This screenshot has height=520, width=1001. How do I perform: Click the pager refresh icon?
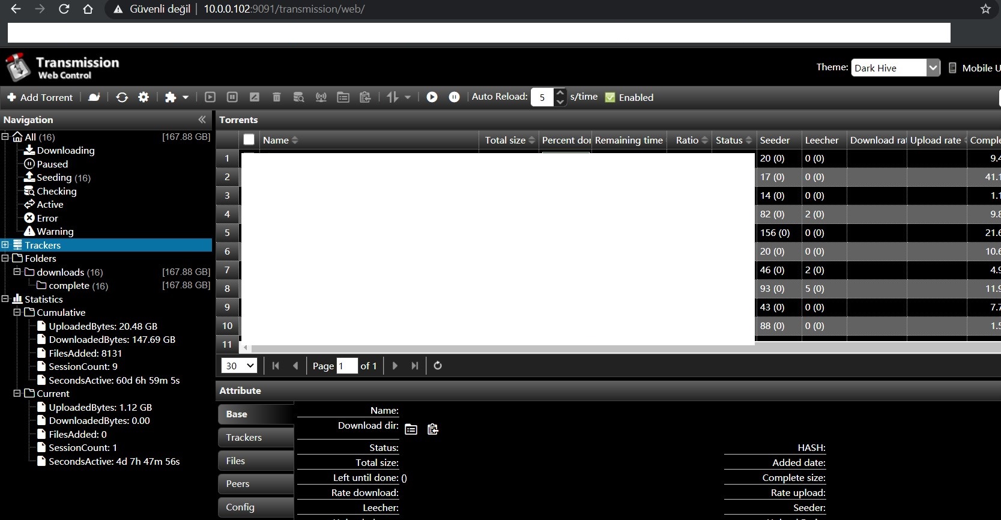[x=438, y=366]
